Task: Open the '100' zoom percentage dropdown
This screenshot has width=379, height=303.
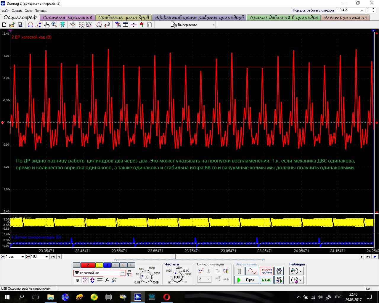Action: tap(39, 257)
